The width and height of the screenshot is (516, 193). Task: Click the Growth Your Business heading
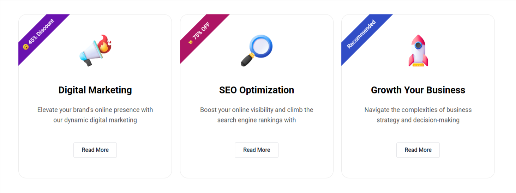coord(418,90)
